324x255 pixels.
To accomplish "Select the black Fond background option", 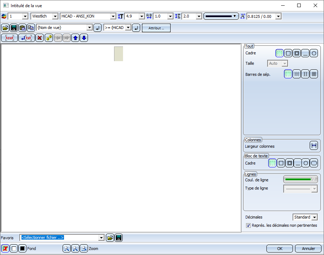I will pos(23,249).
